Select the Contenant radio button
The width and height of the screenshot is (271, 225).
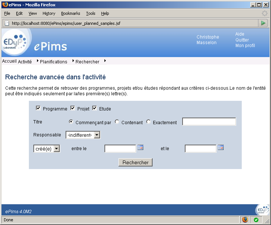point(117,122)
